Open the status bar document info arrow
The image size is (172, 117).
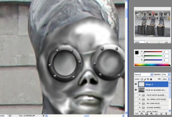point(44,116)
